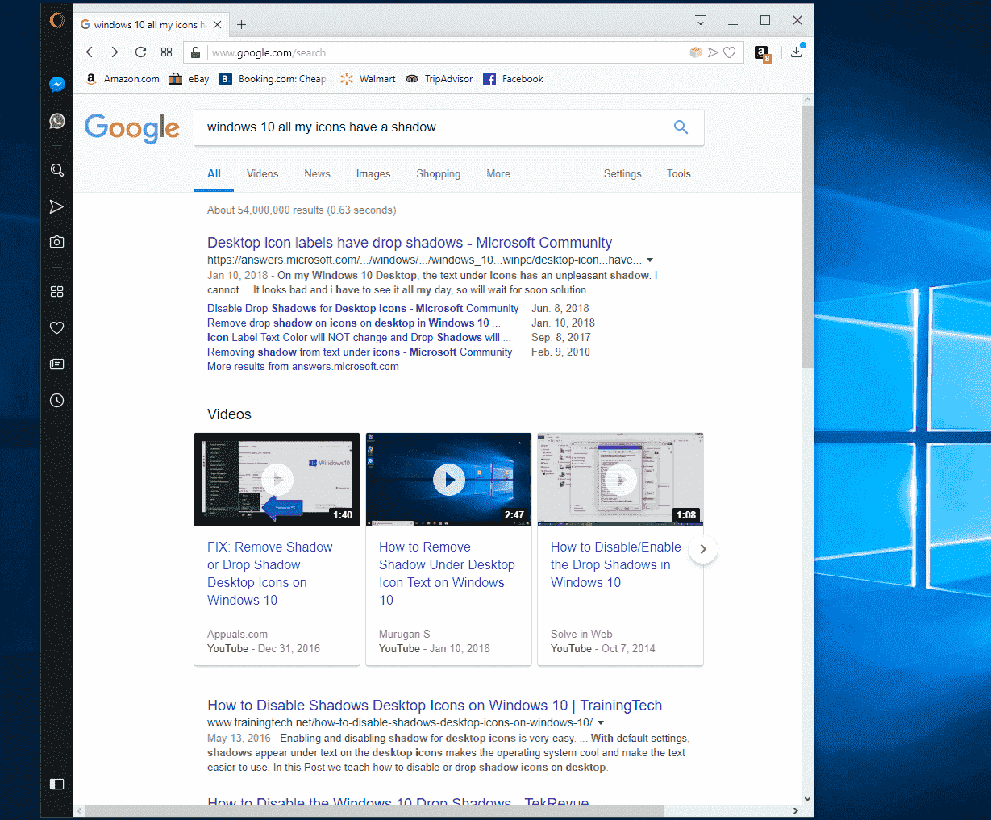Reload the current page
The height and width of the screenshot is (820, 991).
(x=140, y=52)
